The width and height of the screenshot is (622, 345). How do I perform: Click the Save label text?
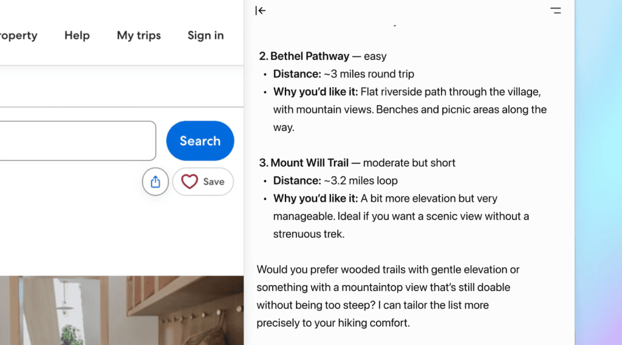coord(214,181)
